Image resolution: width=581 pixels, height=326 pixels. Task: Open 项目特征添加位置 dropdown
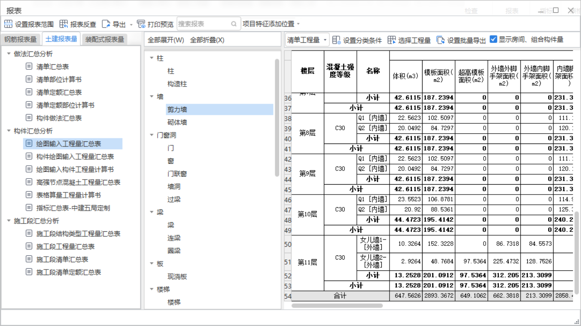271,24
